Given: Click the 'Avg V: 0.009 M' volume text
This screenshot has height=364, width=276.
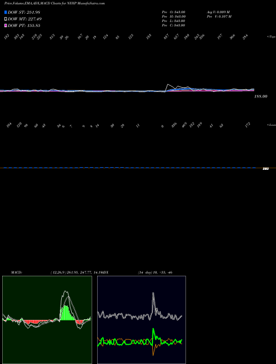Looking at the screenshot, I should click(219, 12).
